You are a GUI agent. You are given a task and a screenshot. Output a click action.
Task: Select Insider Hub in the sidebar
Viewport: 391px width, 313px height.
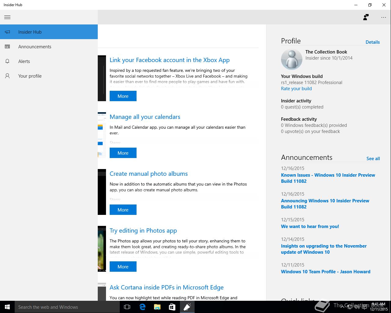pyautogui.click(x=49, y=32)
